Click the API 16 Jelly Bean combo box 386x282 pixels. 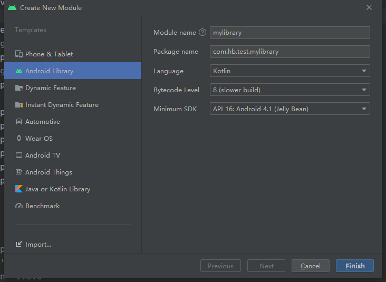[289, 109]
